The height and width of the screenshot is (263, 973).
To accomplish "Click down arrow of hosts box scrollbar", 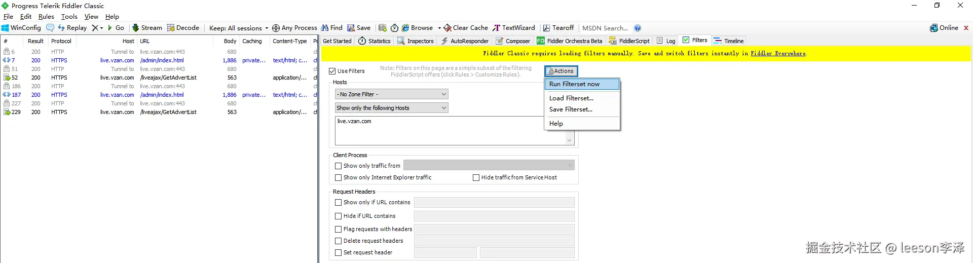I will [570, 140].
